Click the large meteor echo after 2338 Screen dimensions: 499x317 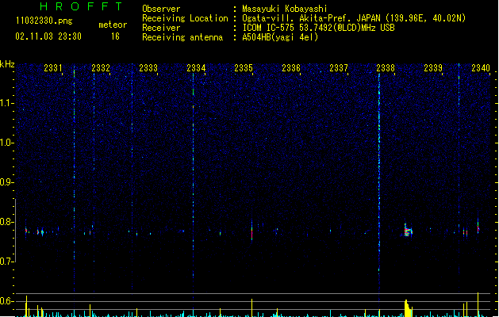[x=408, y=231]
